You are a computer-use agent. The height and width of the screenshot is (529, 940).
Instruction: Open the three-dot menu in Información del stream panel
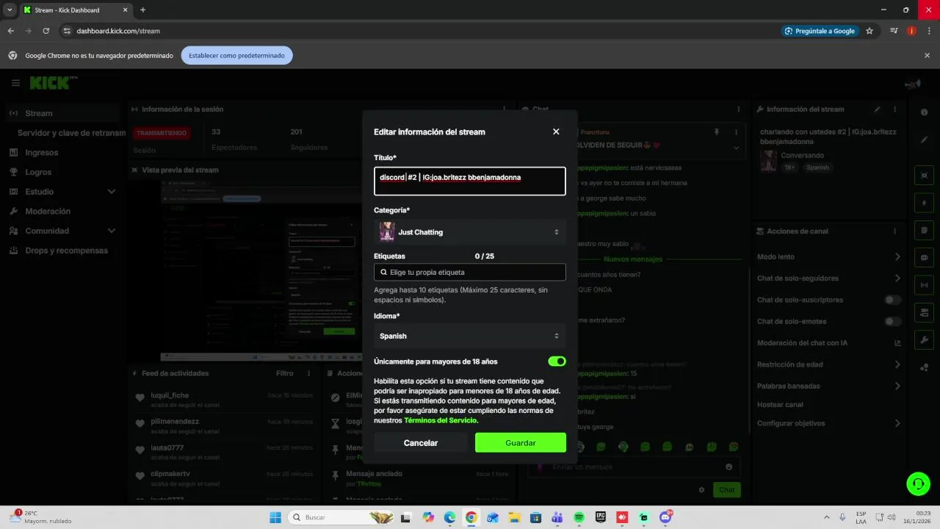coord(895,109)
